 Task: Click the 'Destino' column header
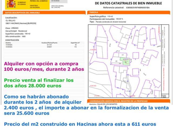[8, 43]
